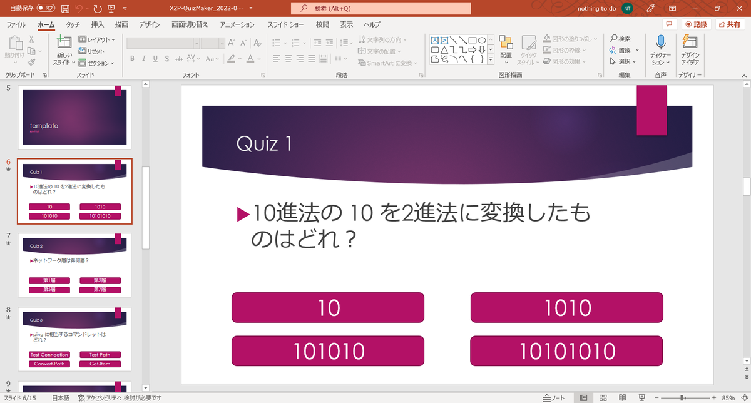
Task: Click the text highlight color pen button
Action: [231, 58]
